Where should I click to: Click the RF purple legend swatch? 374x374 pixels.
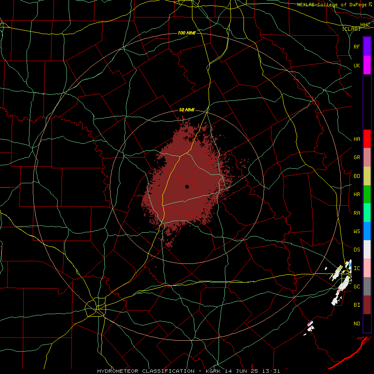[367, 47]
